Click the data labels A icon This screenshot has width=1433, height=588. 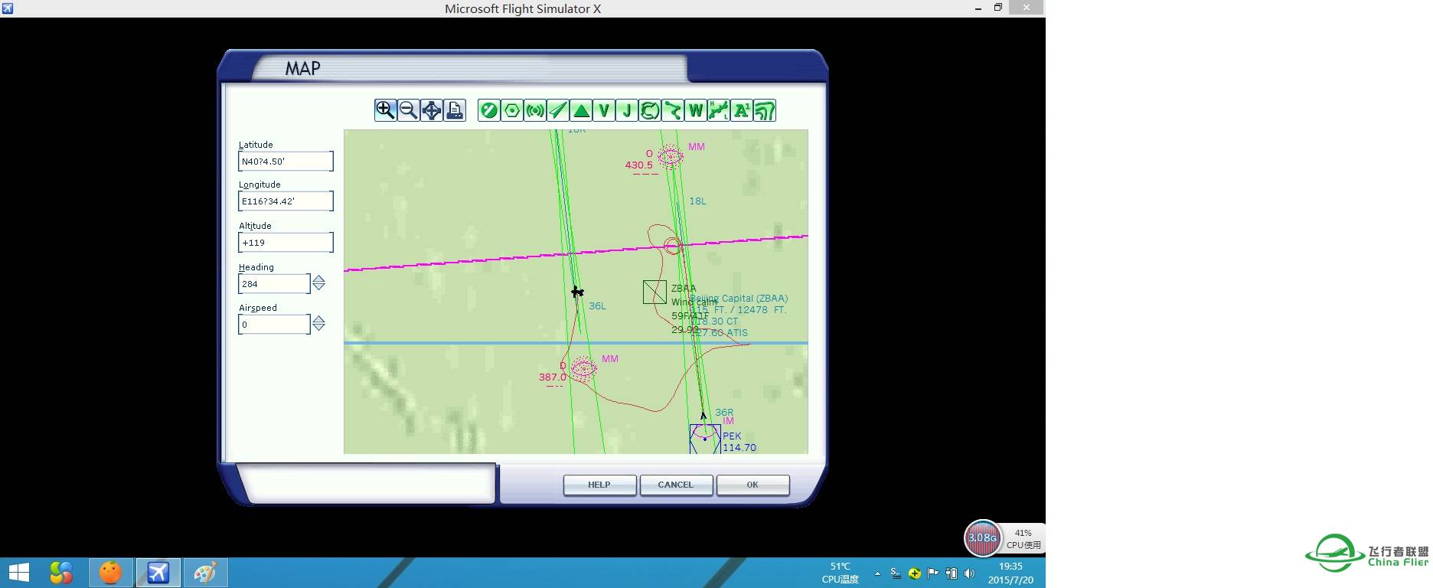point(741,110)
